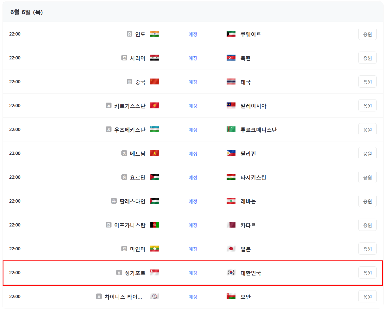
Task: Click the Japan flag icon
Action: point(231,249)
